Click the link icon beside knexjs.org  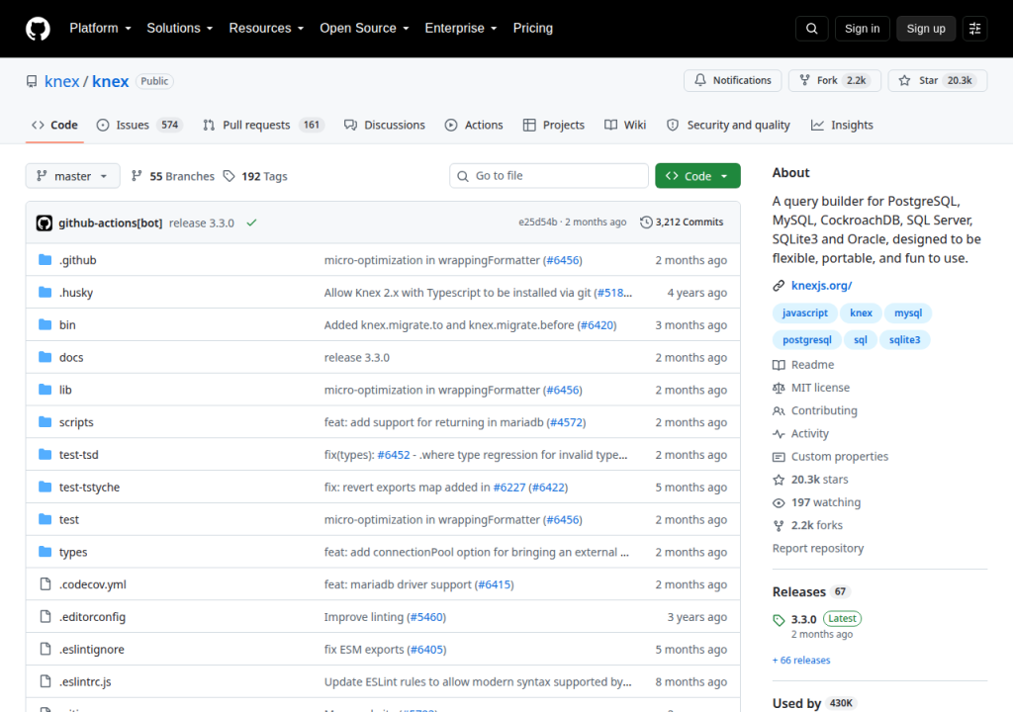click(780, 286)
